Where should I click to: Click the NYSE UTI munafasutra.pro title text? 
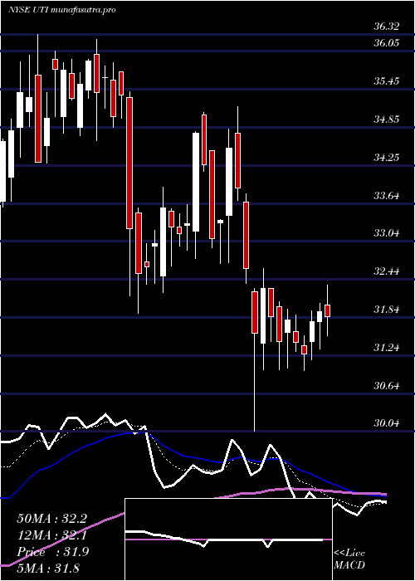(62, 10)
